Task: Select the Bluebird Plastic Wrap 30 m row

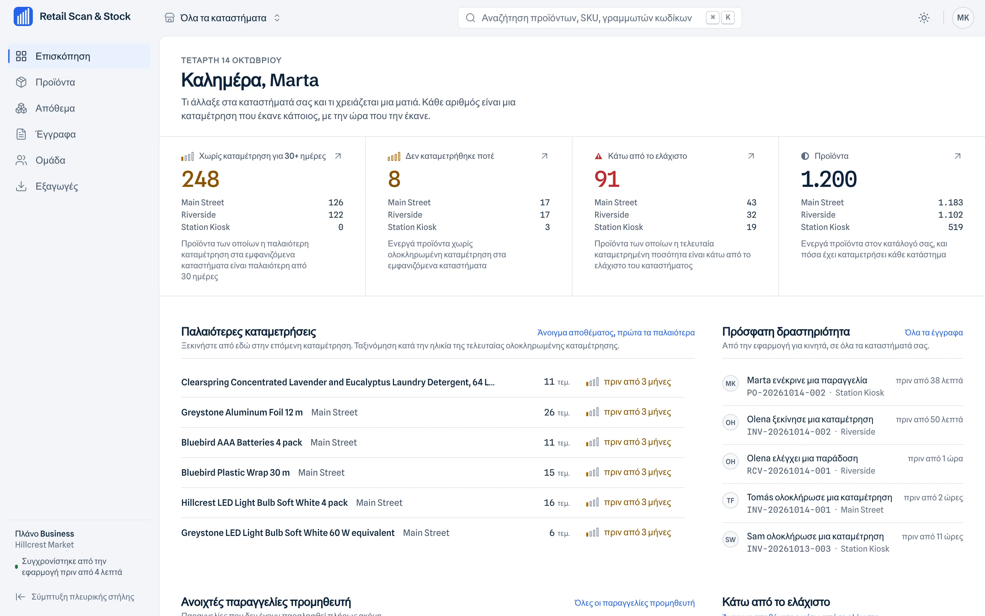Action: point(433,473)
